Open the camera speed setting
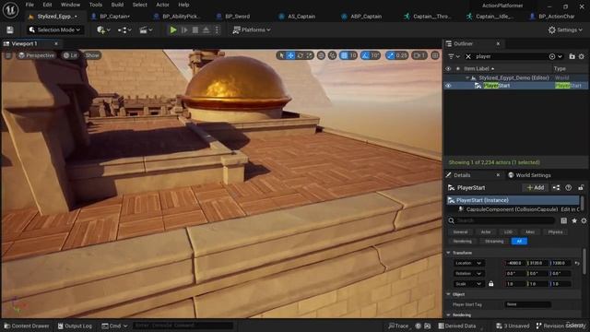 click(x=419, y=55)
